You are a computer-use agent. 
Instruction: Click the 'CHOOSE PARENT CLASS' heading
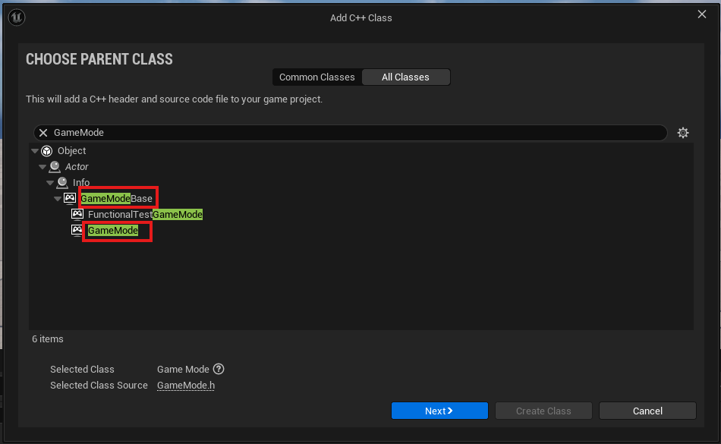point(99,59)
